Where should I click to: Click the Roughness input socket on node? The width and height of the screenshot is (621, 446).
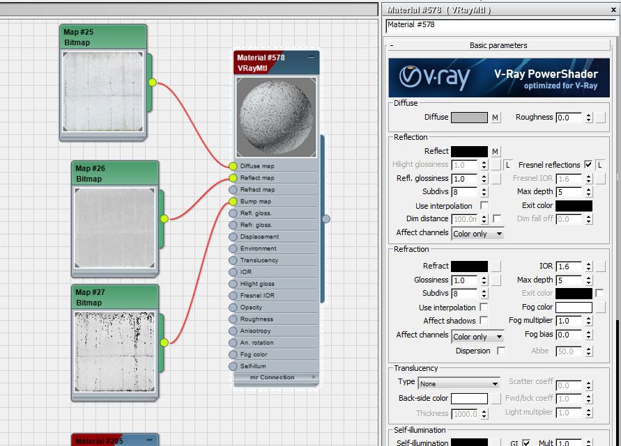pos(233,319)
